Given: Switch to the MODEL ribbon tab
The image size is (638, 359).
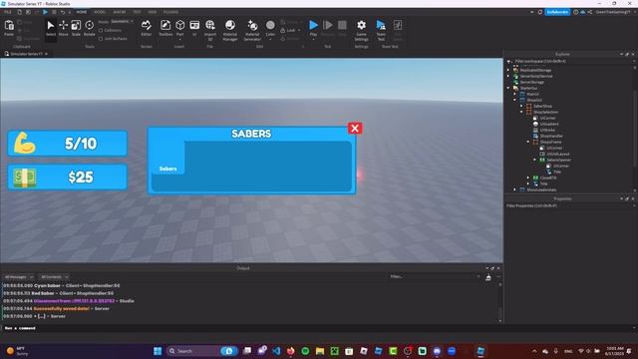Looking at the screenshot, I should click(100, 12).
